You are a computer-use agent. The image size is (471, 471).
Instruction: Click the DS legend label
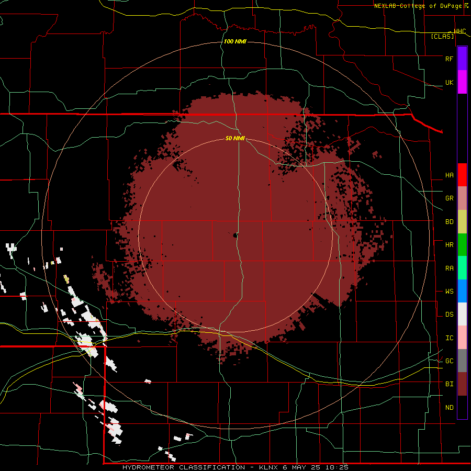pyautogui.click(x=449, y=315)
